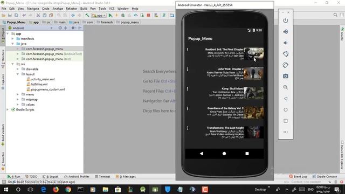Click the Undo arrow in toolbar

coord(24,15)
